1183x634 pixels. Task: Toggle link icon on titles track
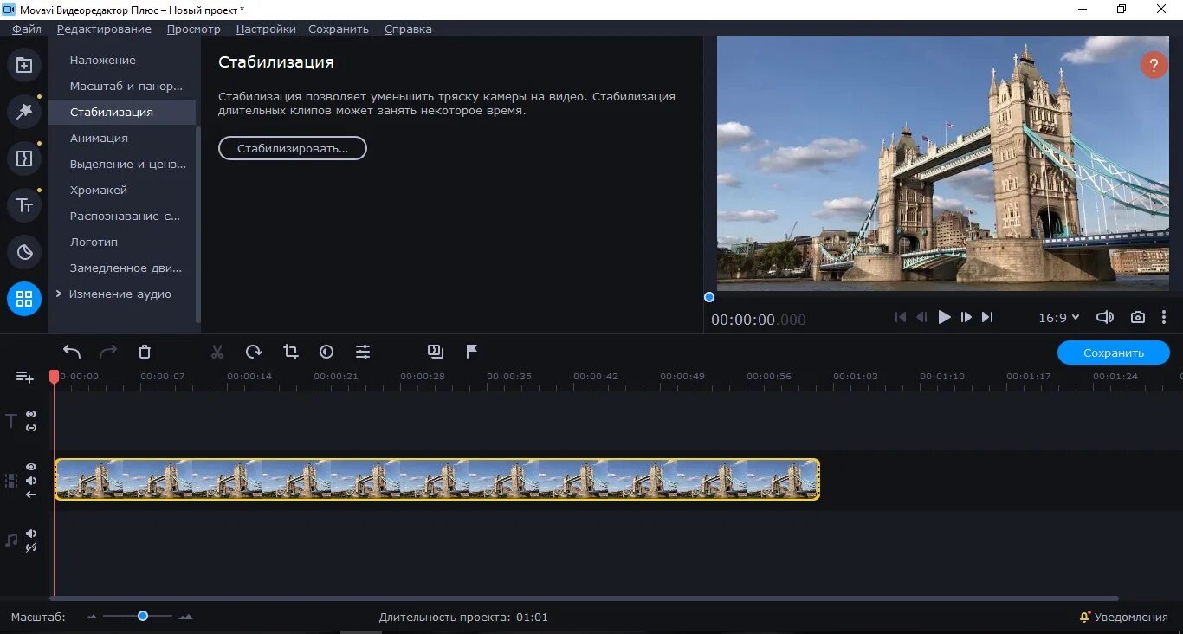(31, 428)
